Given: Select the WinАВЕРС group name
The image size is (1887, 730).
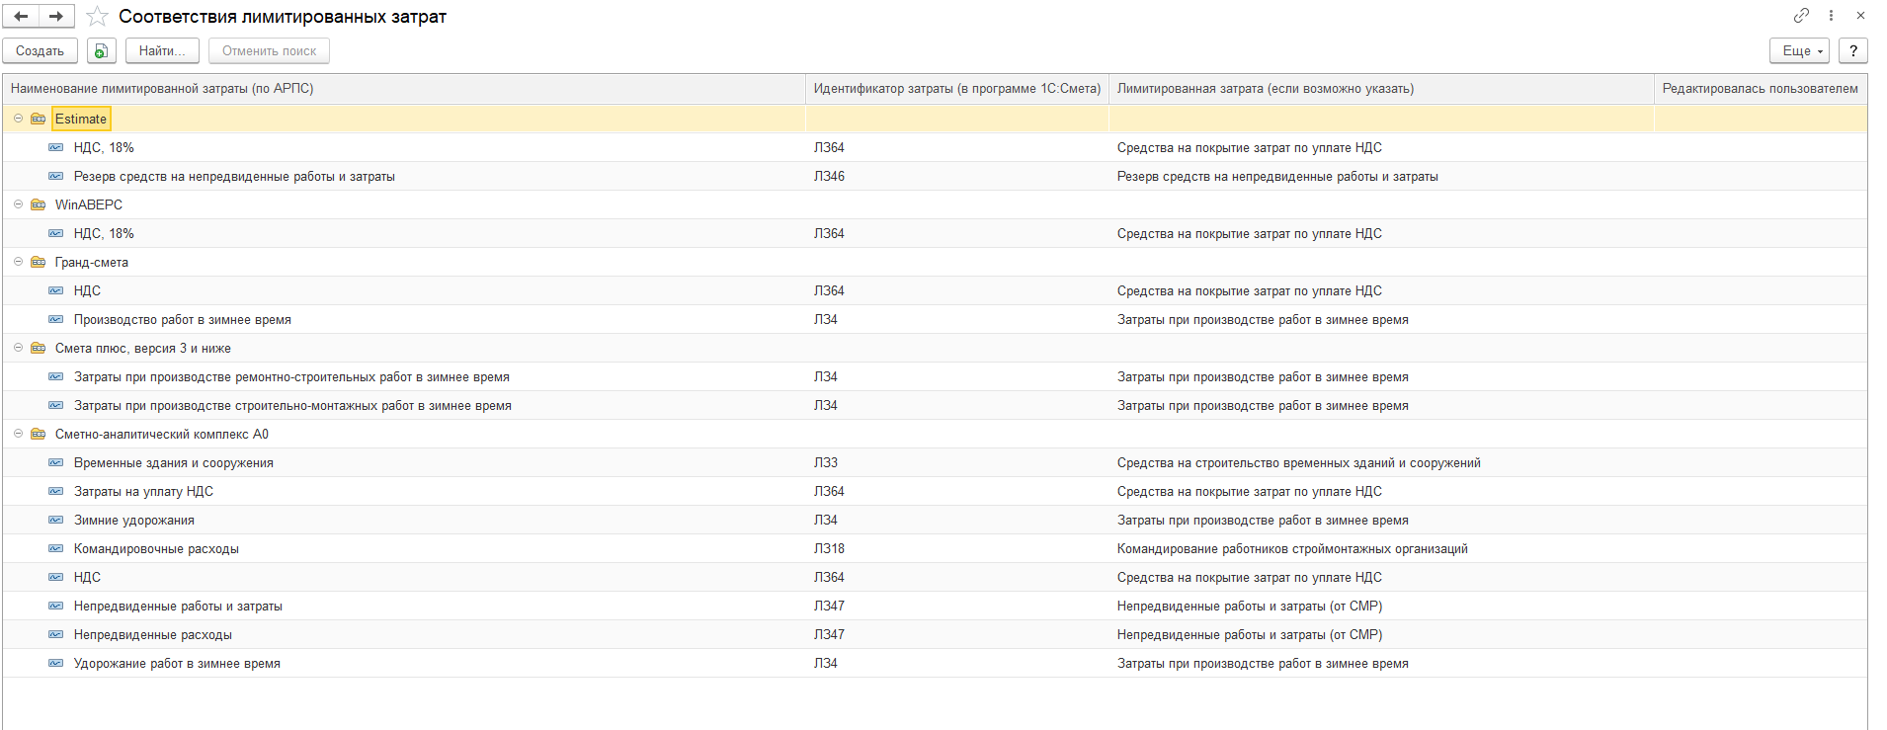Looking at the screenshot, I should (x=89, y=204).
